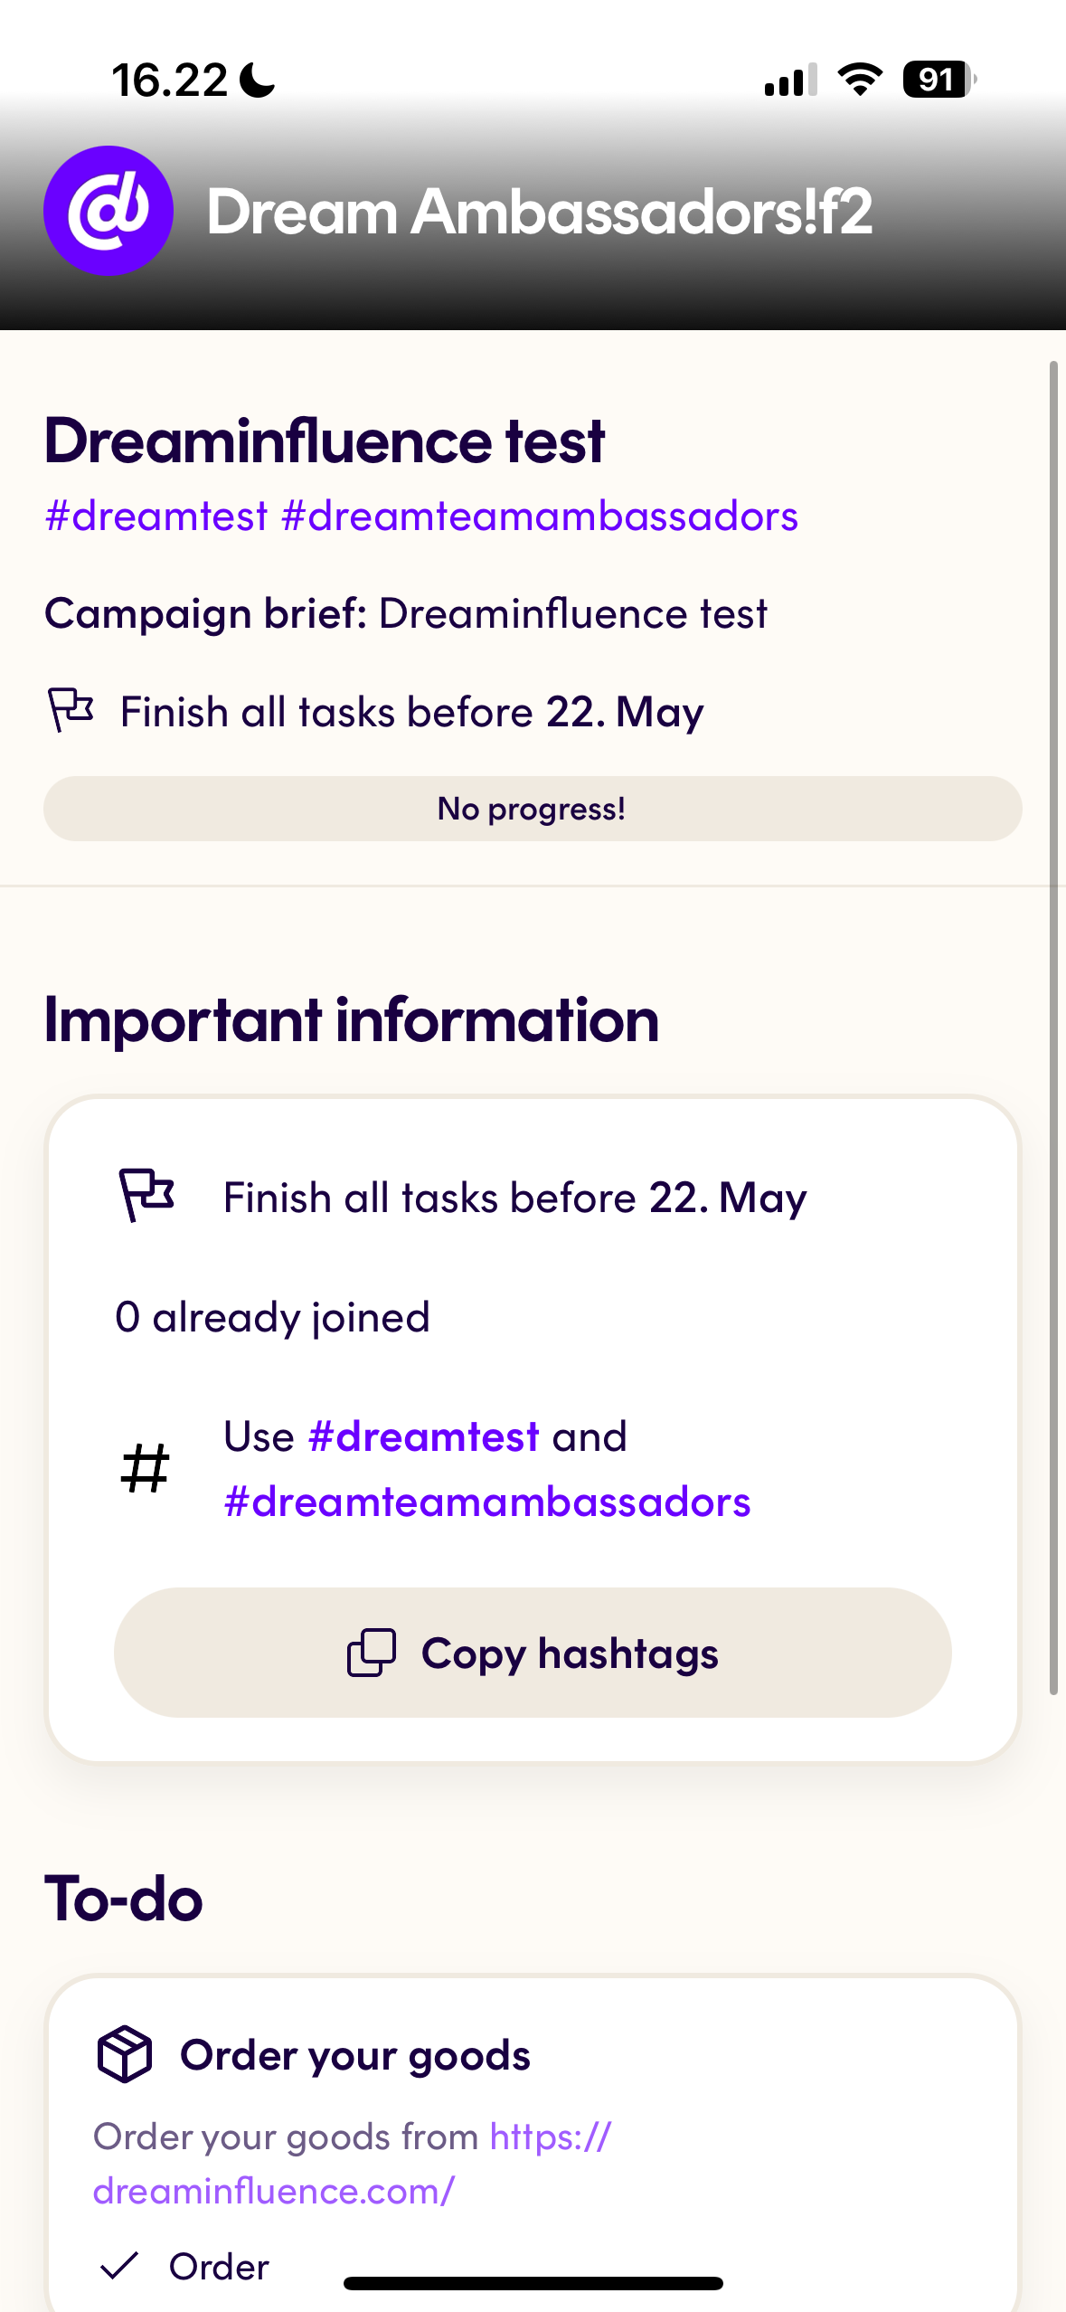
Task: Open the dreaminfluence.com link
Action: click(353, 2164)
